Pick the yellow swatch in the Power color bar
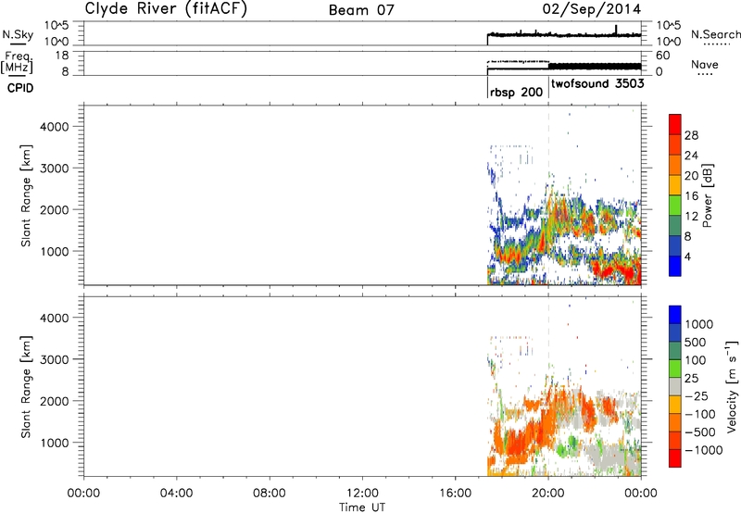This screenshot has width=741, height=513. tap(675, 185)
